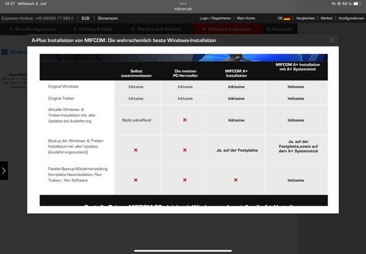Click red X in PC-Hersteller updates row
This screenshot has width=366, height=254.
[185, 120]
